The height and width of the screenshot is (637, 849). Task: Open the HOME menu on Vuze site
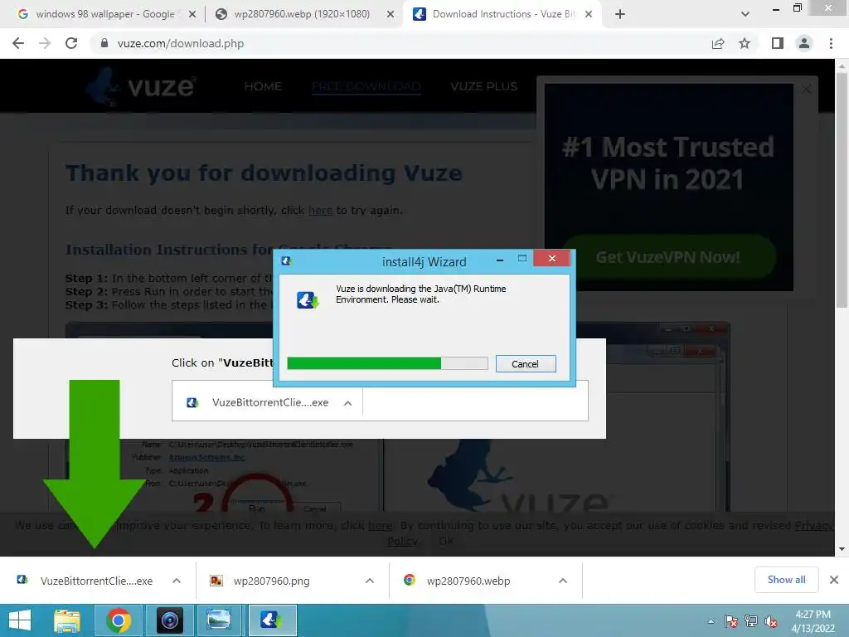[263, 86]
